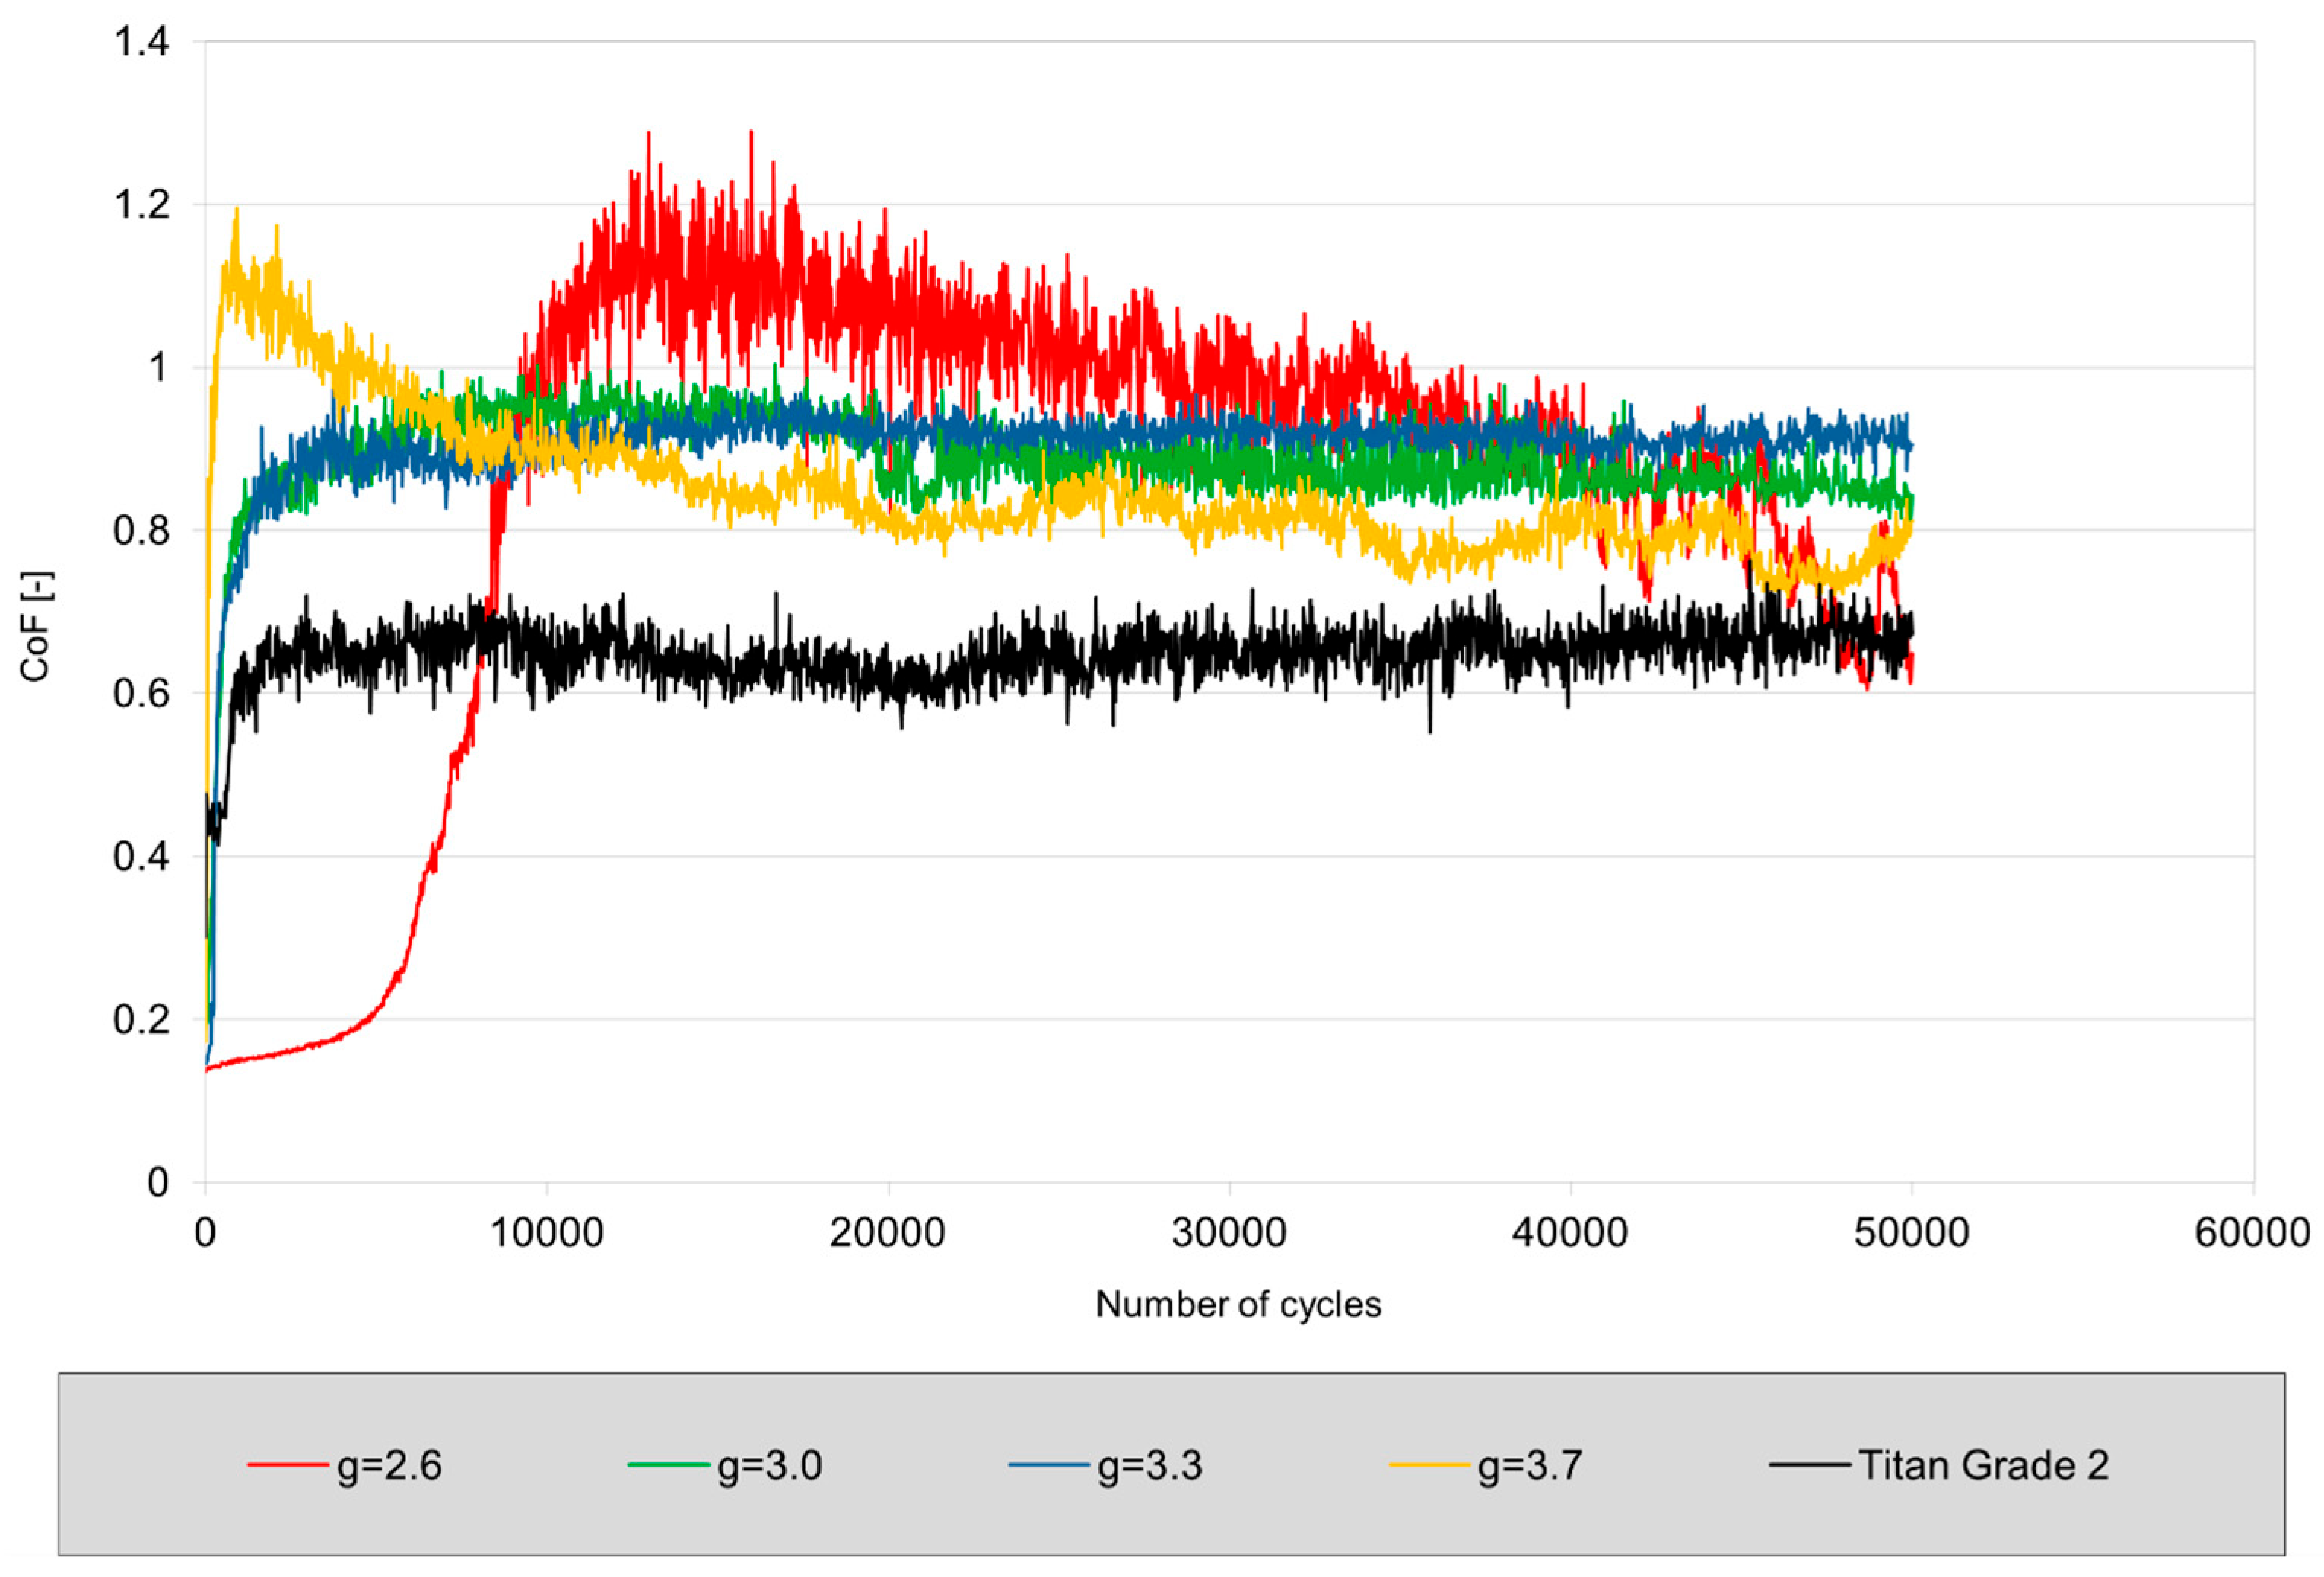Click the red g=2.6 legend line swatch
The width and height of the screenshot is (2324, 1577).
pyautogui.click(x=288, y=1465)
